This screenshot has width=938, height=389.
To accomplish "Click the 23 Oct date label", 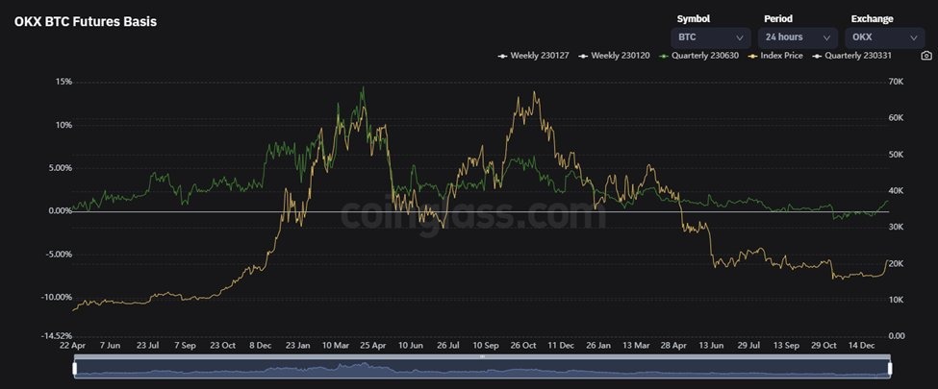I will [222, 346].
